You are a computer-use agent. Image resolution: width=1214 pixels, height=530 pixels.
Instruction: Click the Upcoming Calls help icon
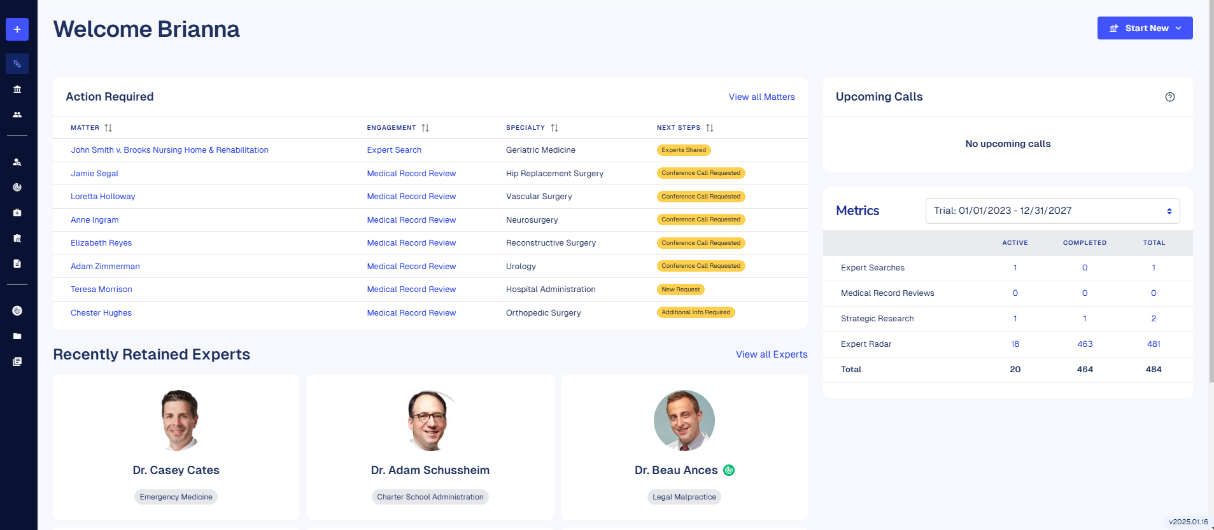1169,97
